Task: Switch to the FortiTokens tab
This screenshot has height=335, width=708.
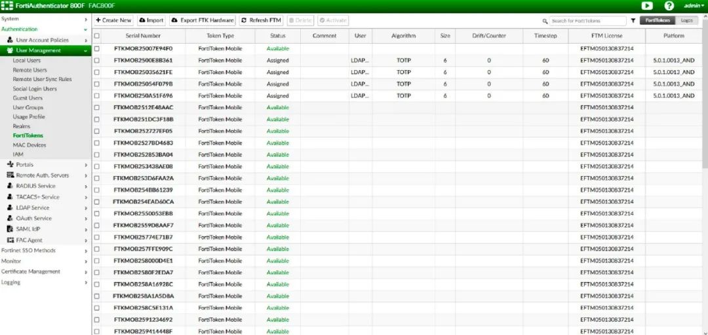Action: click(x=658, y=21)
